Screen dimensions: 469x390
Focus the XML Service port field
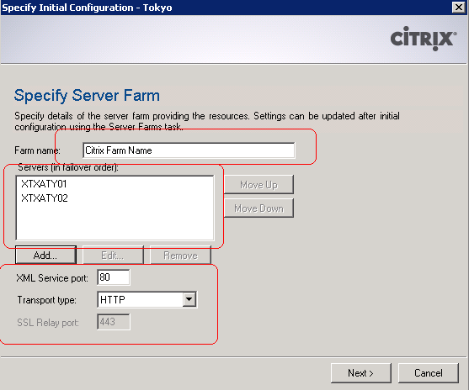click(x=114, y=277)
